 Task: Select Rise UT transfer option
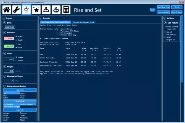(x=165, y=32)
